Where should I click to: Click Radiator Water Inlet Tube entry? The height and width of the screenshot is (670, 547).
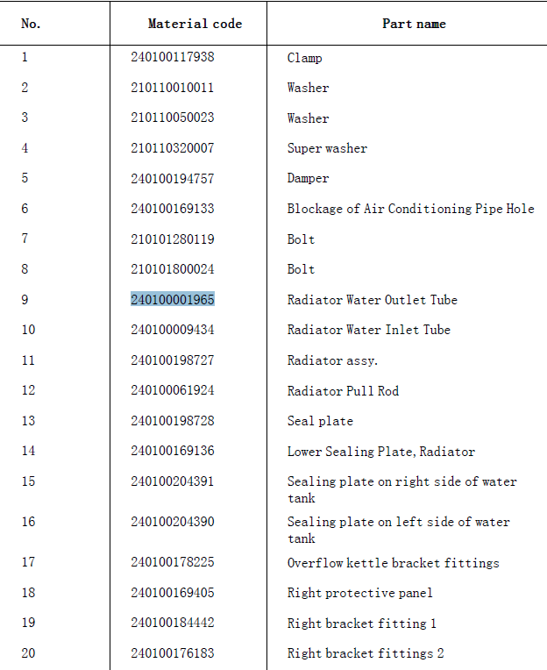[x=368, y=330]
